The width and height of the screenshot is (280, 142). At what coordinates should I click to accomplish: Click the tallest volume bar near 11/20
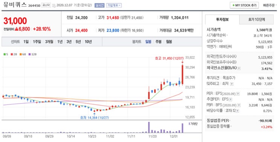[x=149, y=127]
